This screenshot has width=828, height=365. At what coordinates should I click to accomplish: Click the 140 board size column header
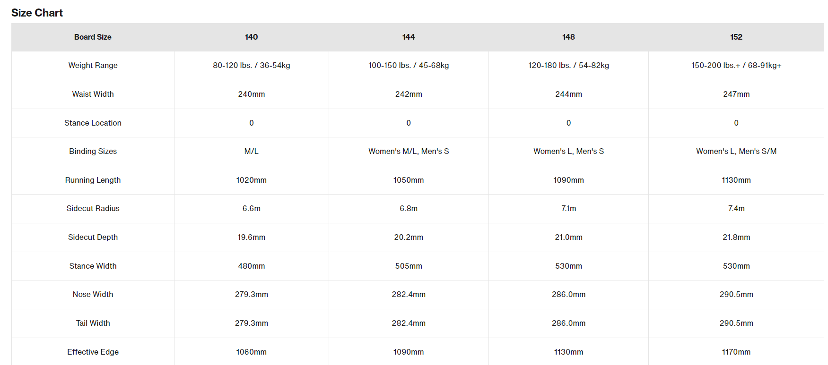pos(251,37)
